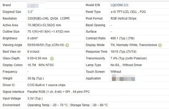Image resolution: width=169 pixels, height=109 pixels.
Task: Click the Input Voltage 3.3V value
Action: coord(35,98)
